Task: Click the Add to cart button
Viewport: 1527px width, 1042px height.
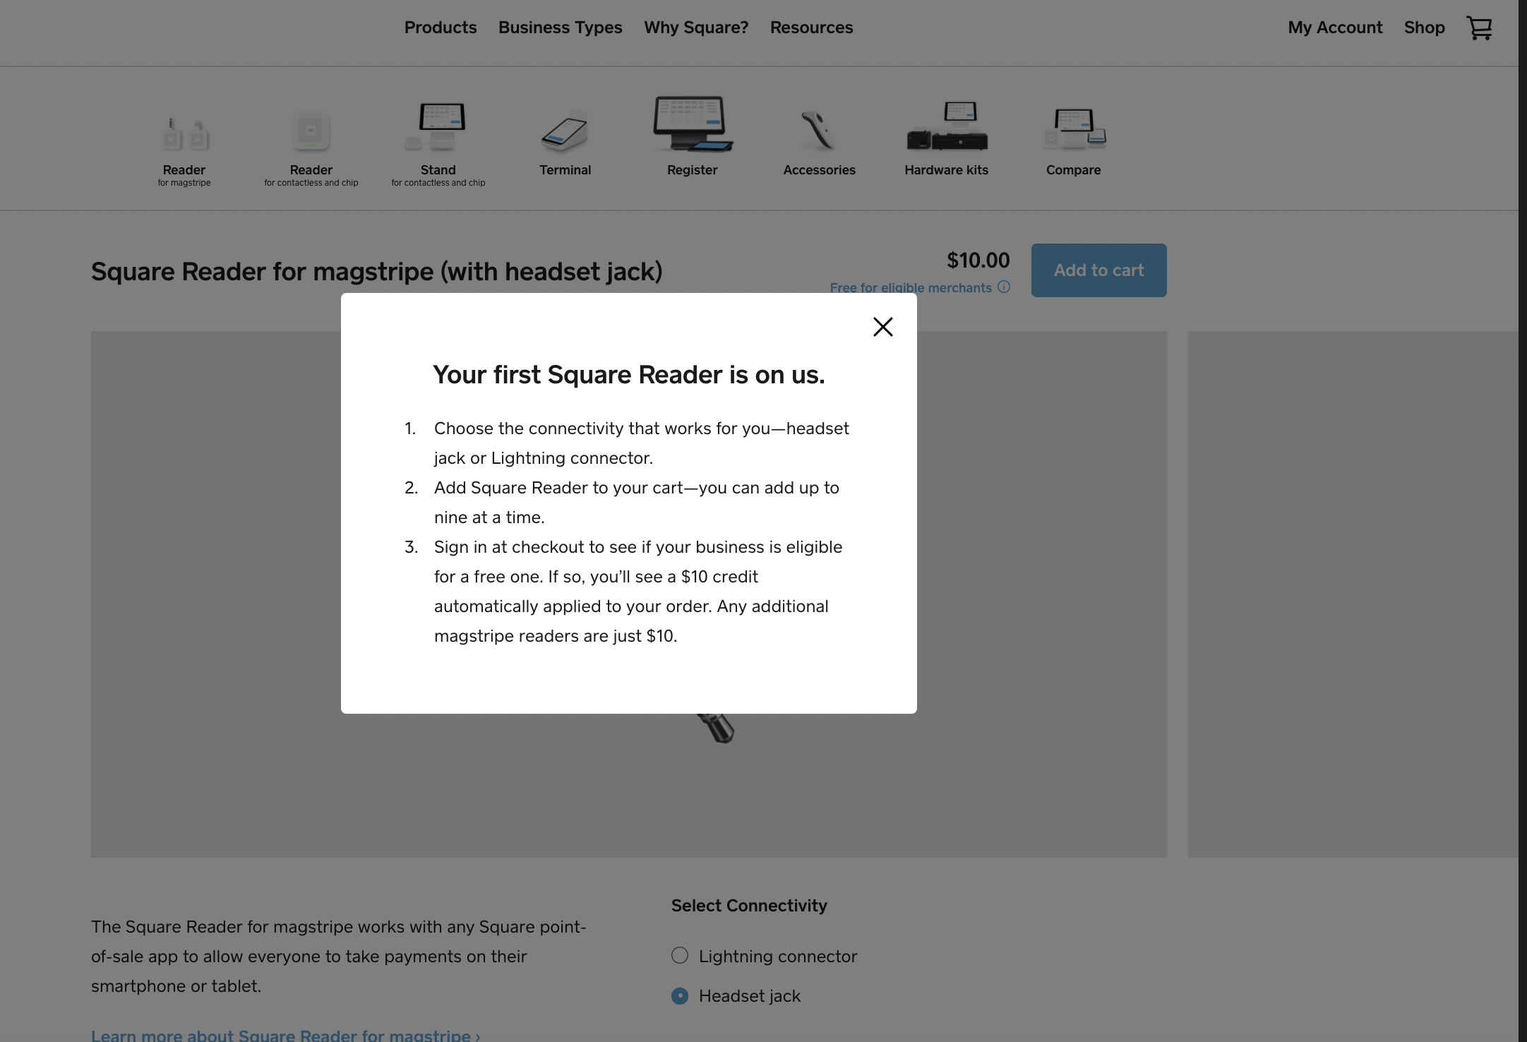Action: point(1098,270)
